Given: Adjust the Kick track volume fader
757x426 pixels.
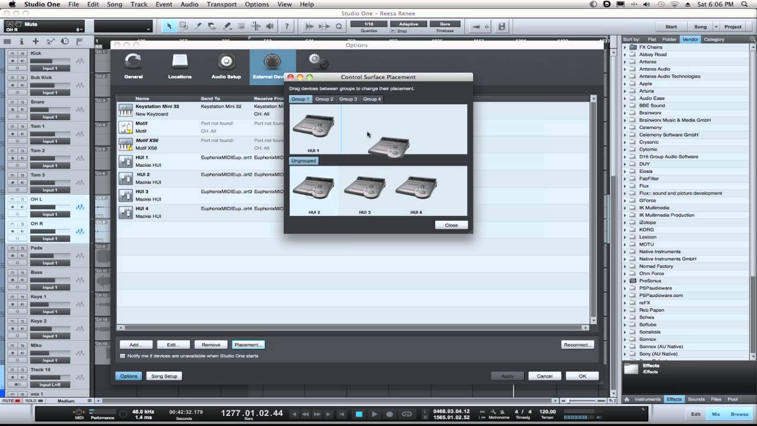Looking at the screenshot, I should (x=50, y=61).
